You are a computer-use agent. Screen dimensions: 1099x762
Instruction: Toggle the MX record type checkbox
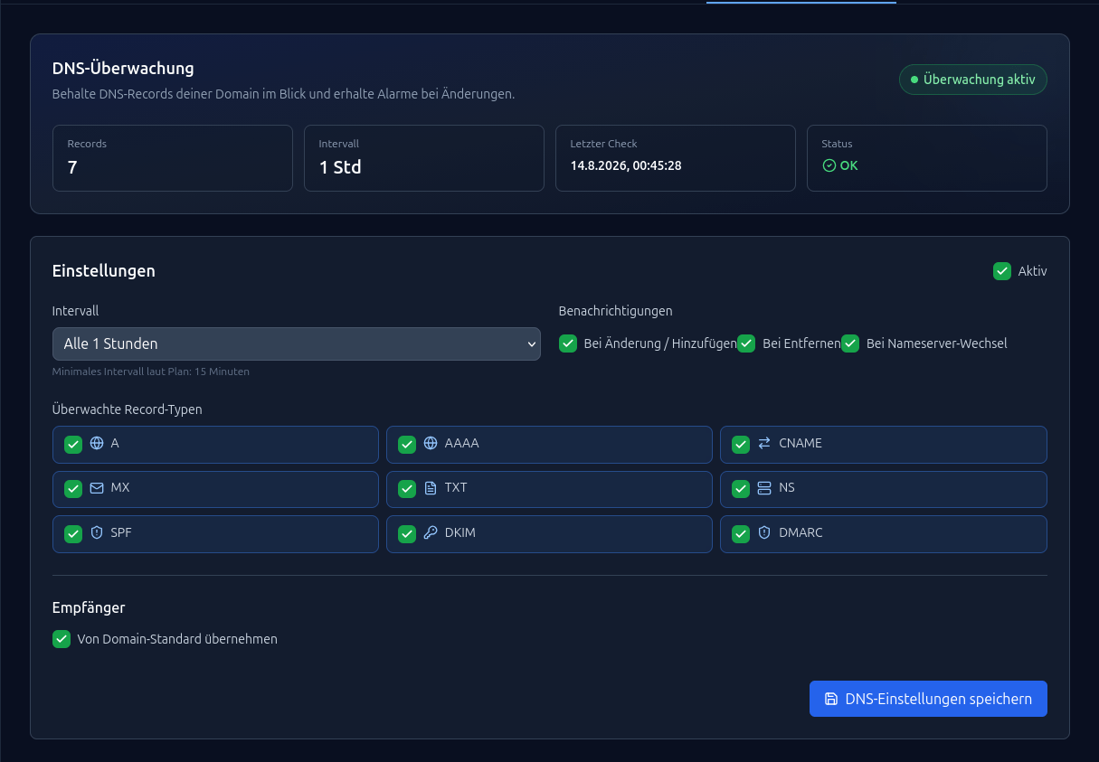click(x=73, y=488)
